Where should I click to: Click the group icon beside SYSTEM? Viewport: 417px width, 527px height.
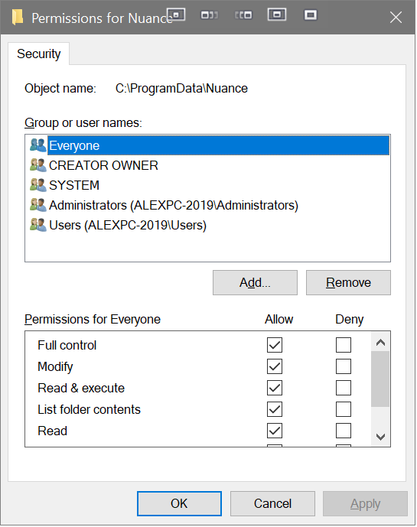[x=38, y=185]
